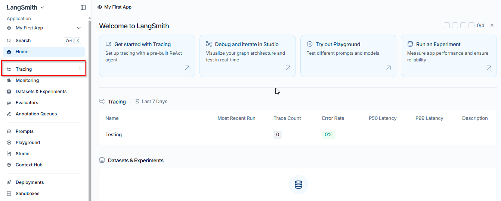Click the sidebar Datasets & Experiments database icon
Image resolution: width=501 pixels, height=201 pixels.
tap(9, 92)
